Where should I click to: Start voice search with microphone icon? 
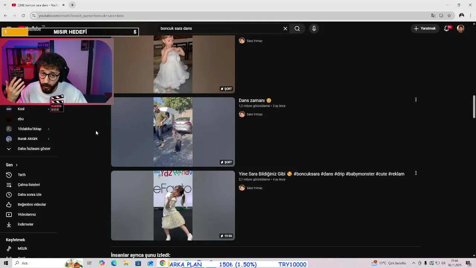point(314,28)
